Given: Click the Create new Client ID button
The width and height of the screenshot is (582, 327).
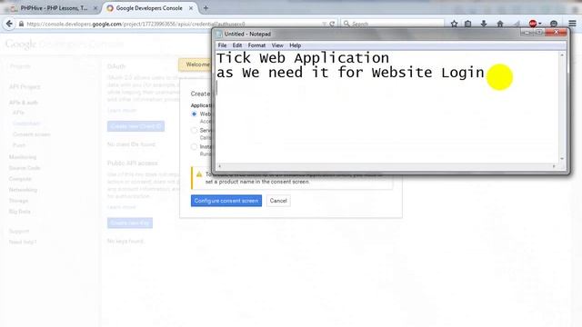Looking at the screenshot, I should coord(135,126).
